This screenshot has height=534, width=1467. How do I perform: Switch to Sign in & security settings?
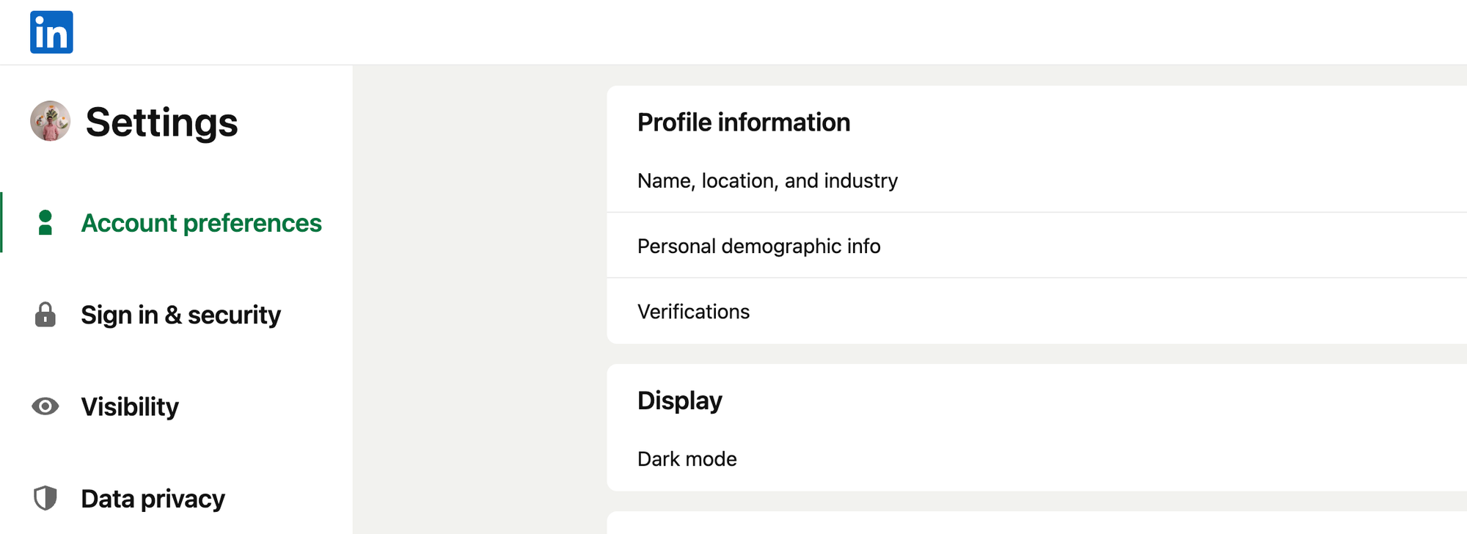[x=180, y=315]
